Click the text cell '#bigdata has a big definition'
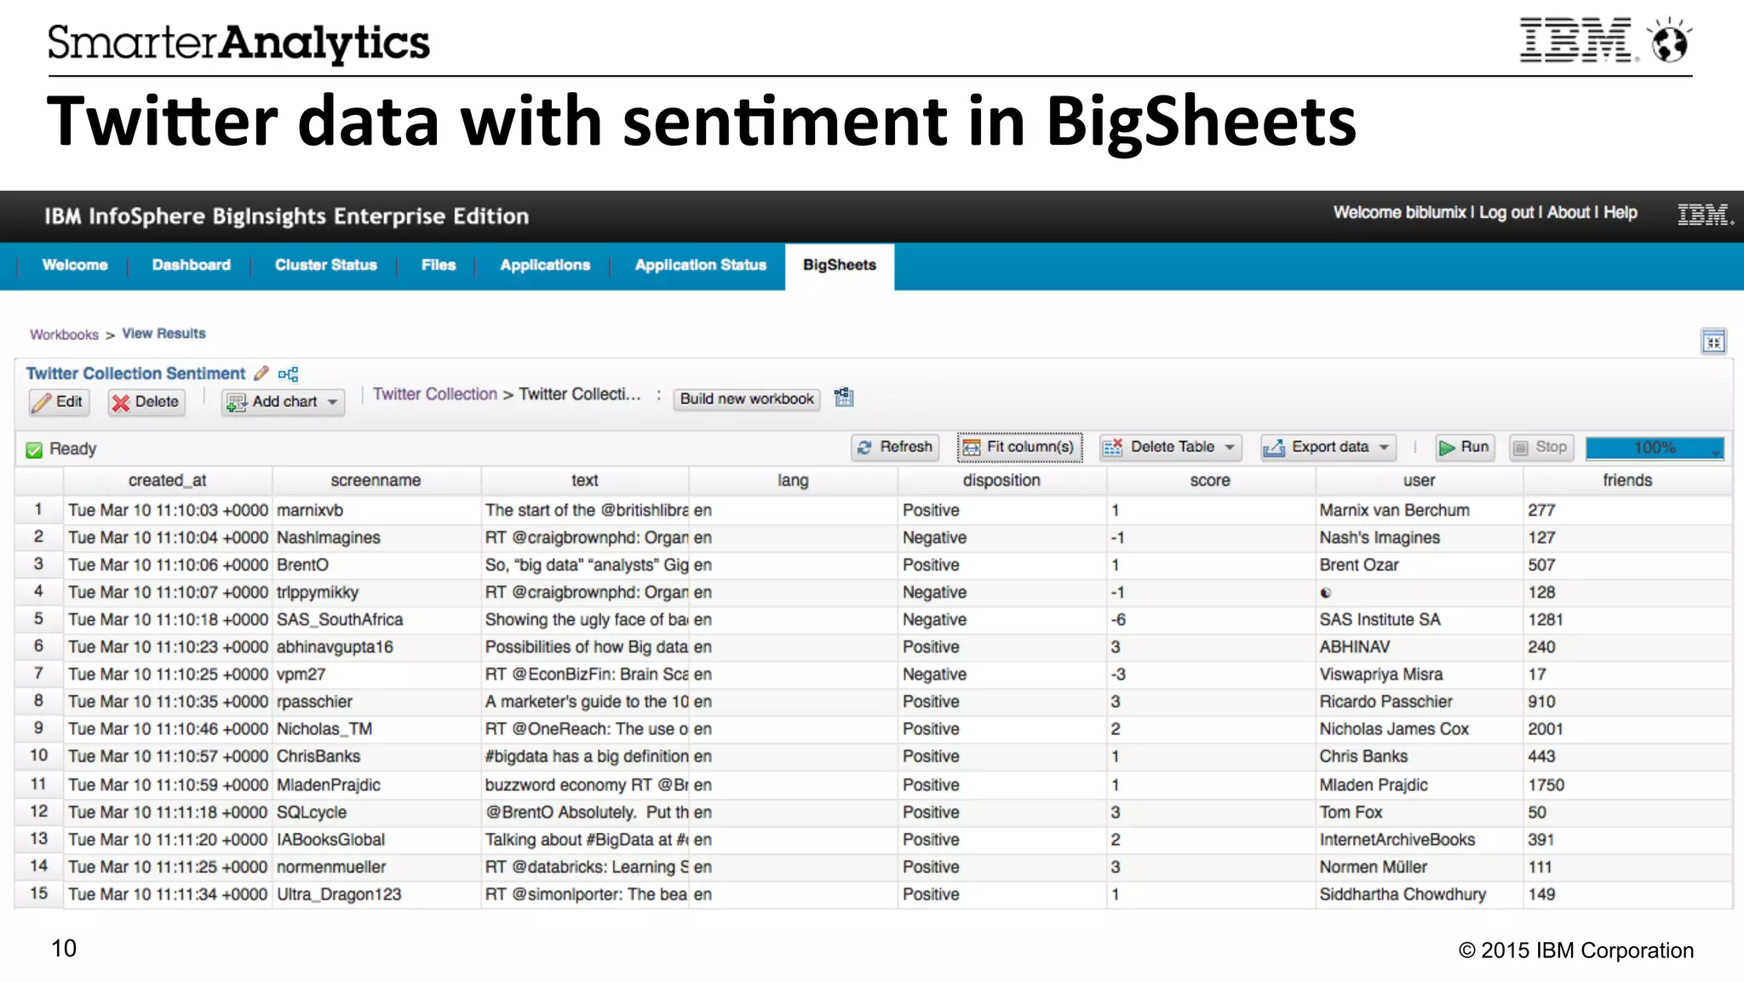1744x982 pixels. point(585,756)
